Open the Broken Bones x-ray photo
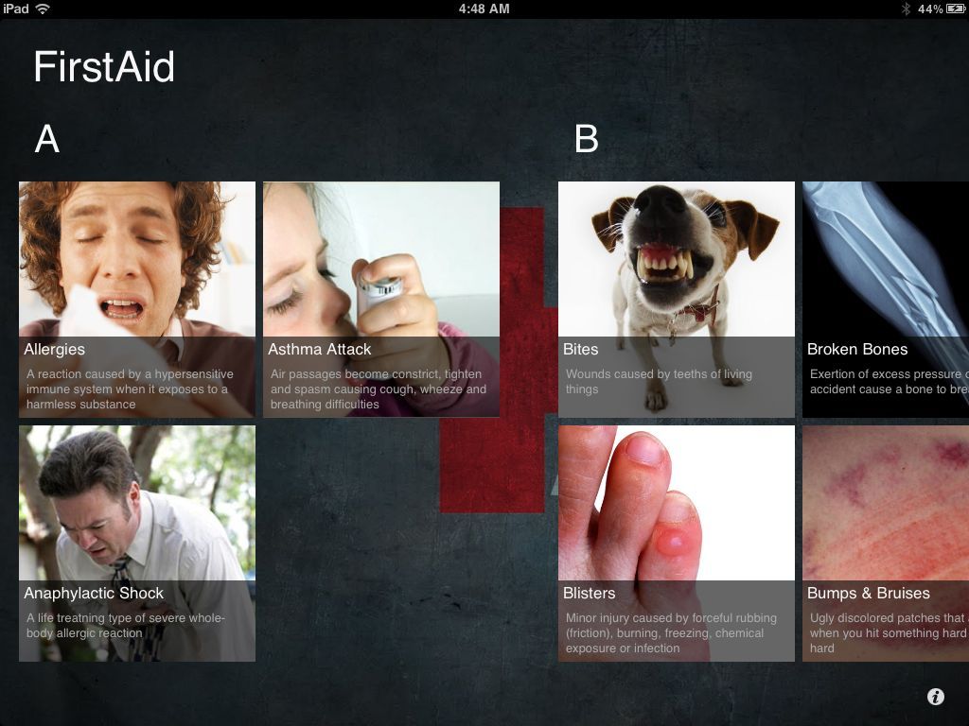Screen dimensions: 969x726 tap(886, 259)
